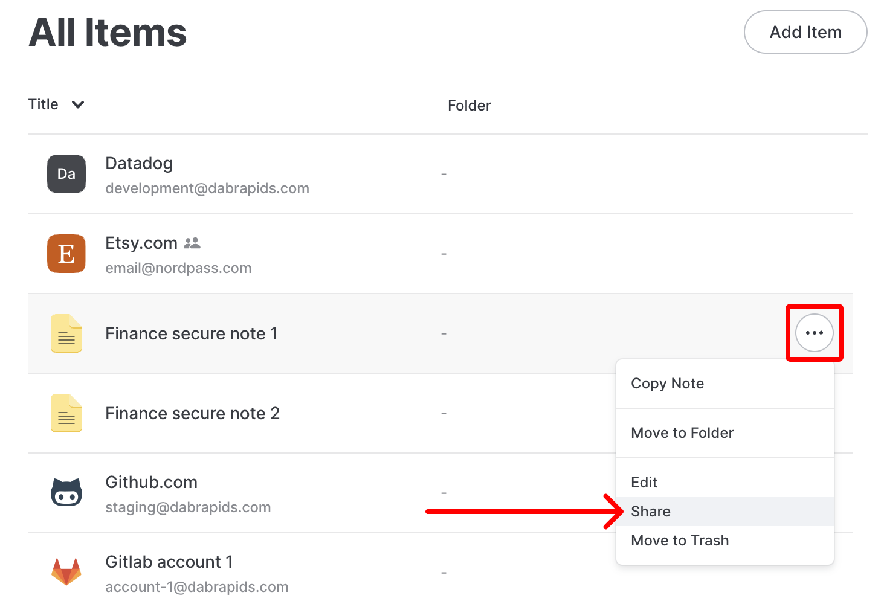Select Move to Trash from the menu
The width and height of the screenshot is (881, 607).
click(680, 540)
